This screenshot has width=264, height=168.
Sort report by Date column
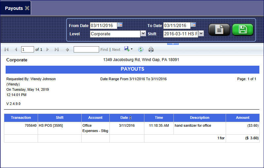point(130,118)
